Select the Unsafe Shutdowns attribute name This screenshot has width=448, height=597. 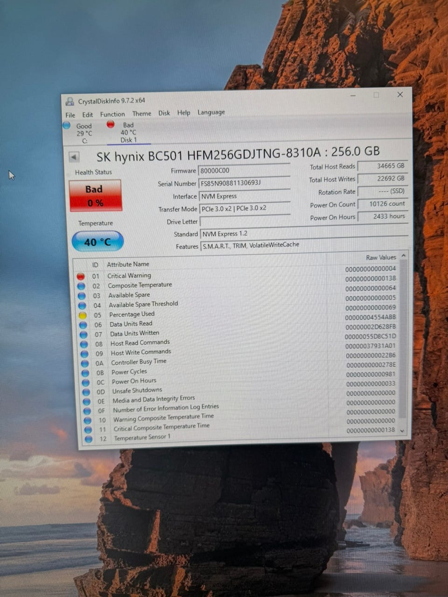[137, 390]
